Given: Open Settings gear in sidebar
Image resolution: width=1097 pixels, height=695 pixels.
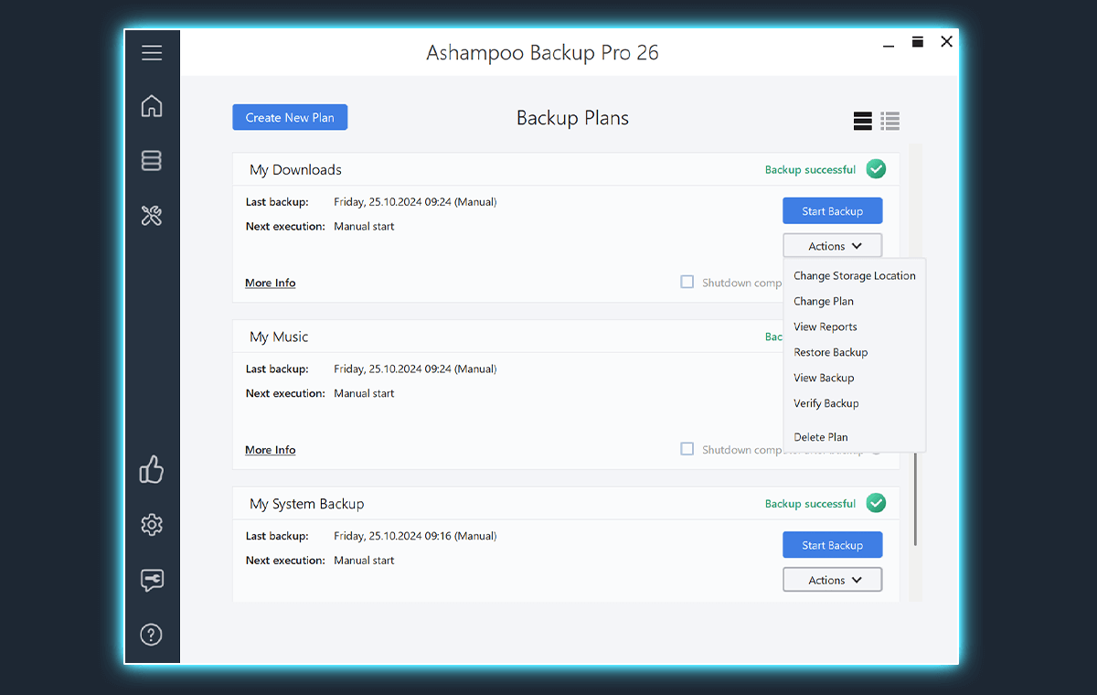Looking at the screenshot, I should click(x=152, y=525).
